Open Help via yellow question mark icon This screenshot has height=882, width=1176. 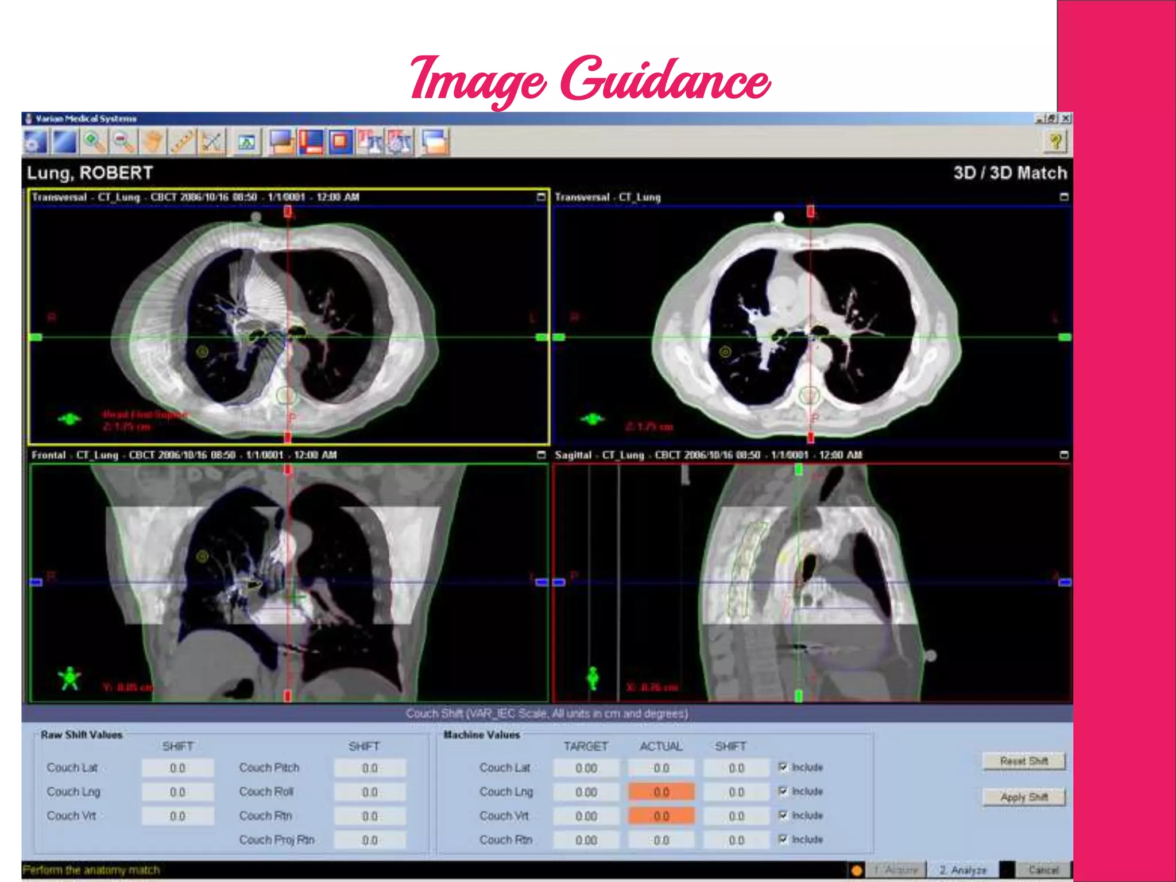click(1055, 142)
